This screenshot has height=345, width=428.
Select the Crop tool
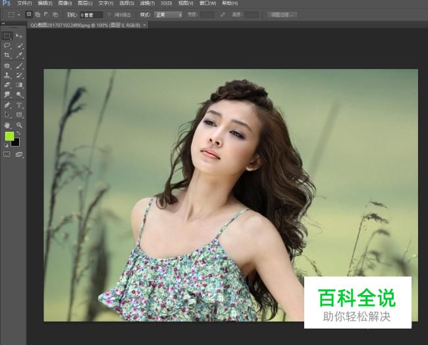[x=7, y=55]
